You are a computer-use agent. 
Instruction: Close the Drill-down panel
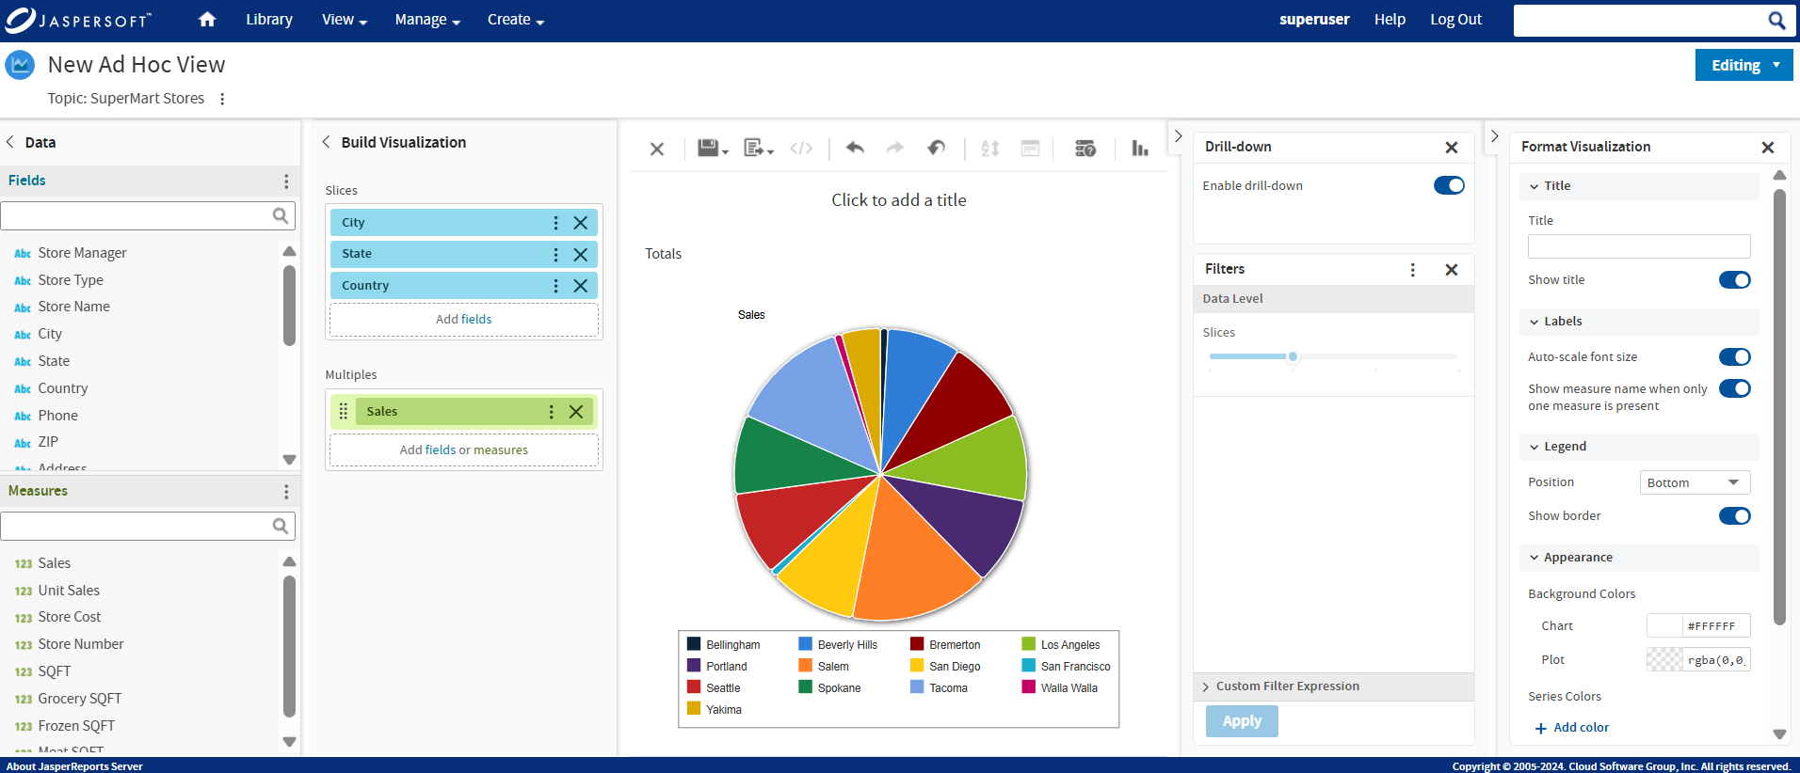pos(1452,148)
